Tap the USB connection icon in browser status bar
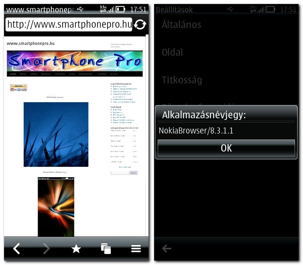Image resolution: width=303 pixels, height=265 pixels. [x=80, y=9]
